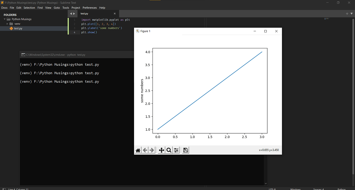Image resolution: width=355 pixels, height=190 pixels.
Task: Click the first python test.py command line
Action: click(59, 65)
